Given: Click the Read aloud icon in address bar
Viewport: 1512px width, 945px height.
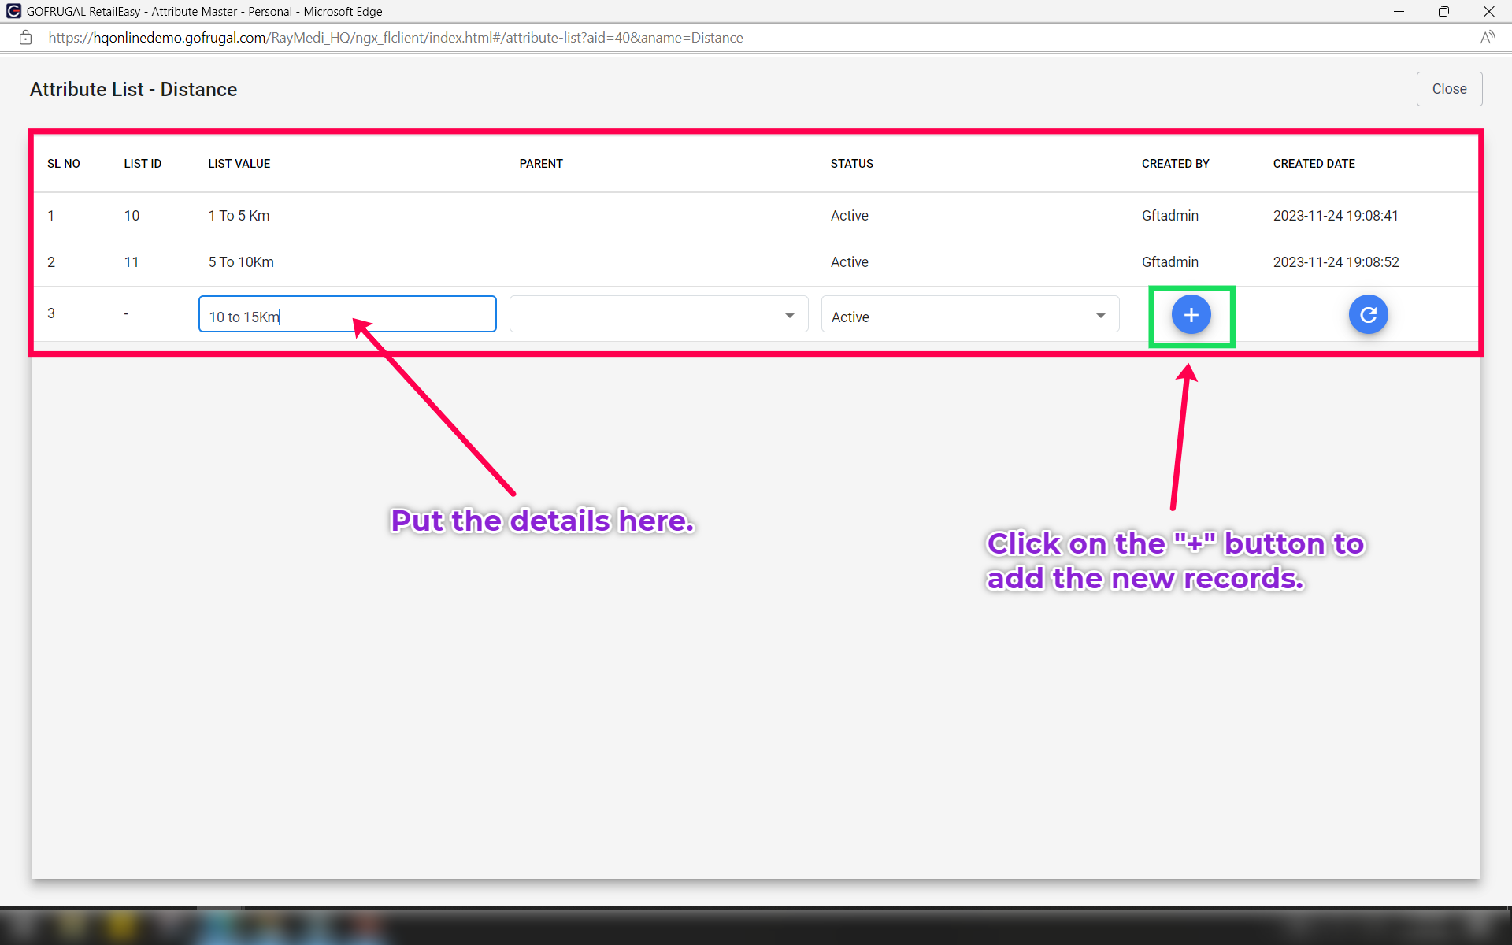Looking at the screenshot, I should coord(1487,38).
